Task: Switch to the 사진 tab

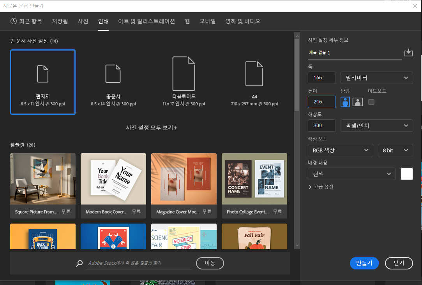Action: (83, 21)
